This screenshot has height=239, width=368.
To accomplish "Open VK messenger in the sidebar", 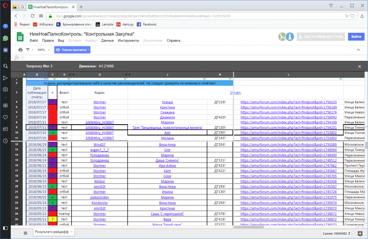I will pyautogui.click(x=5, y=50).
